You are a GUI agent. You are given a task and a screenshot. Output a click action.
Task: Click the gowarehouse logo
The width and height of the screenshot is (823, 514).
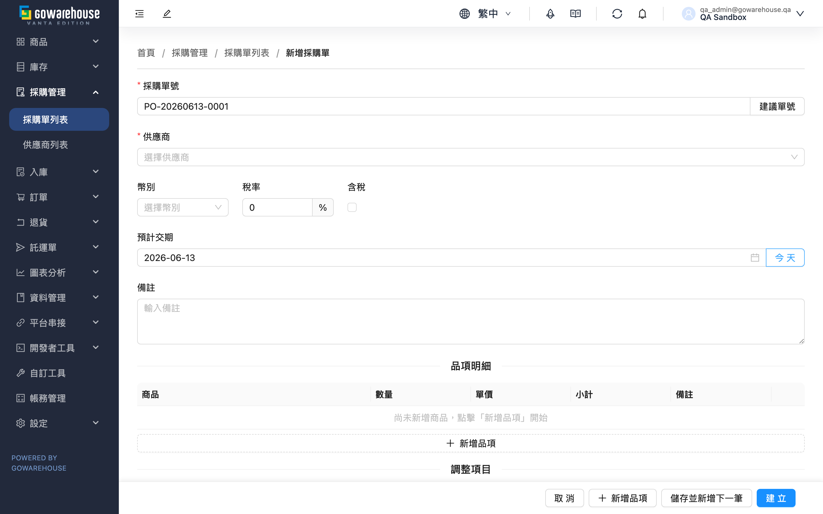click(x=59, y=15)
